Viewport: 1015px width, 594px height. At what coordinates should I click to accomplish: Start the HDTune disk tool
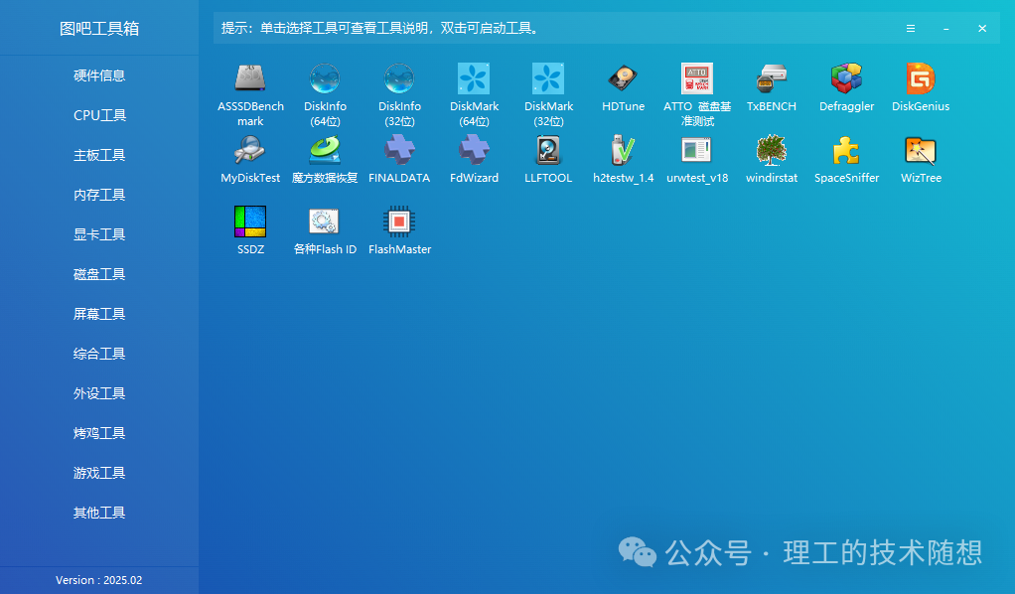(623, 84)
